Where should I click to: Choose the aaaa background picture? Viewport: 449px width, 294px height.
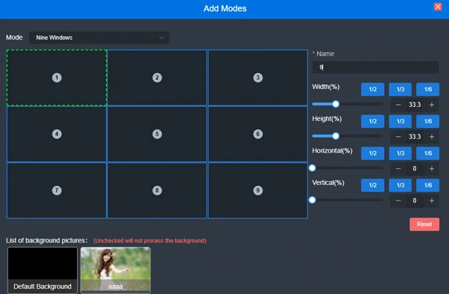coord(115,270)
